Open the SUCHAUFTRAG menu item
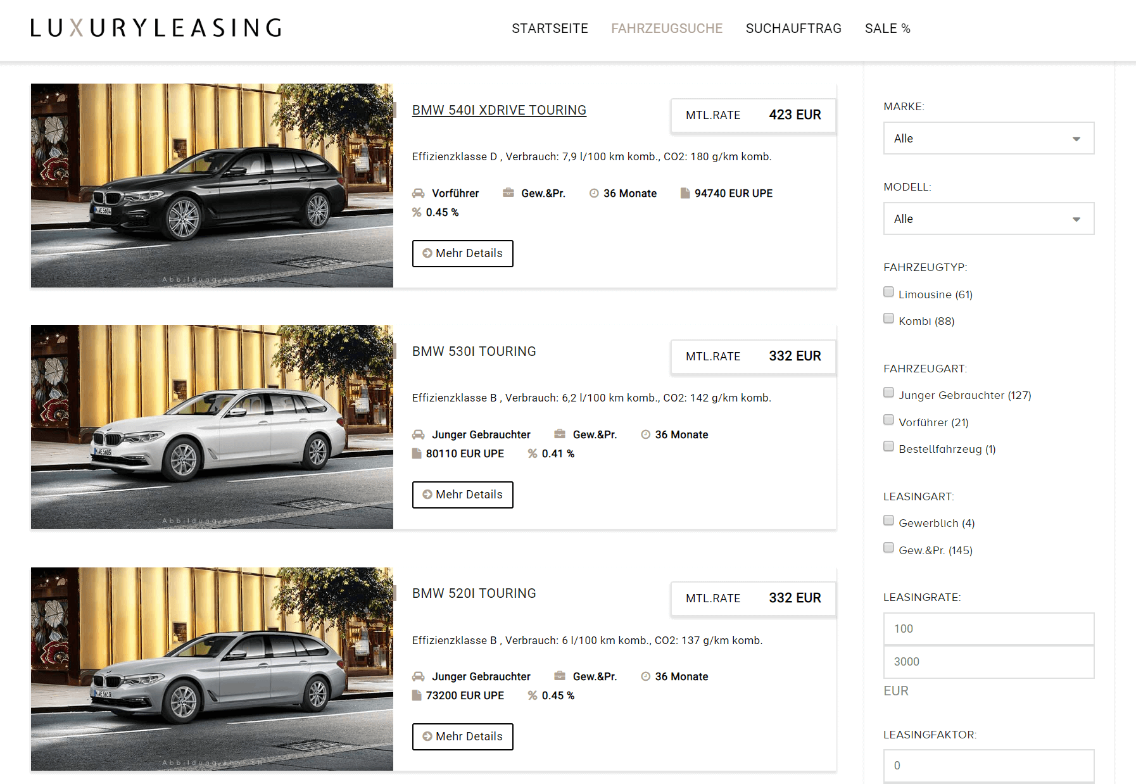1136x784 pixels. tap(793, 28)
